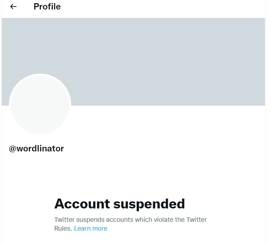271x244 pixels.
Task: Follow the Learn more link
Action: [91, 229]
